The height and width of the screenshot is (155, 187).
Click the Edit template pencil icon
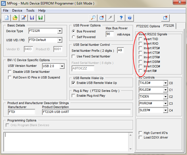tap(24, 18)
